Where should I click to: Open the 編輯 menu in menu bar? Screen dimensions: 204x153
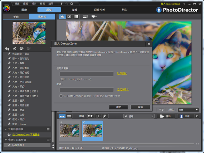(x=26, y=4)
